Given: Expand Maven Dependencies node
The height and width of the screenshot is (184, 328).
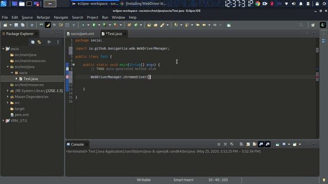Looking at the screenshot, I should [x=8, y=97].
